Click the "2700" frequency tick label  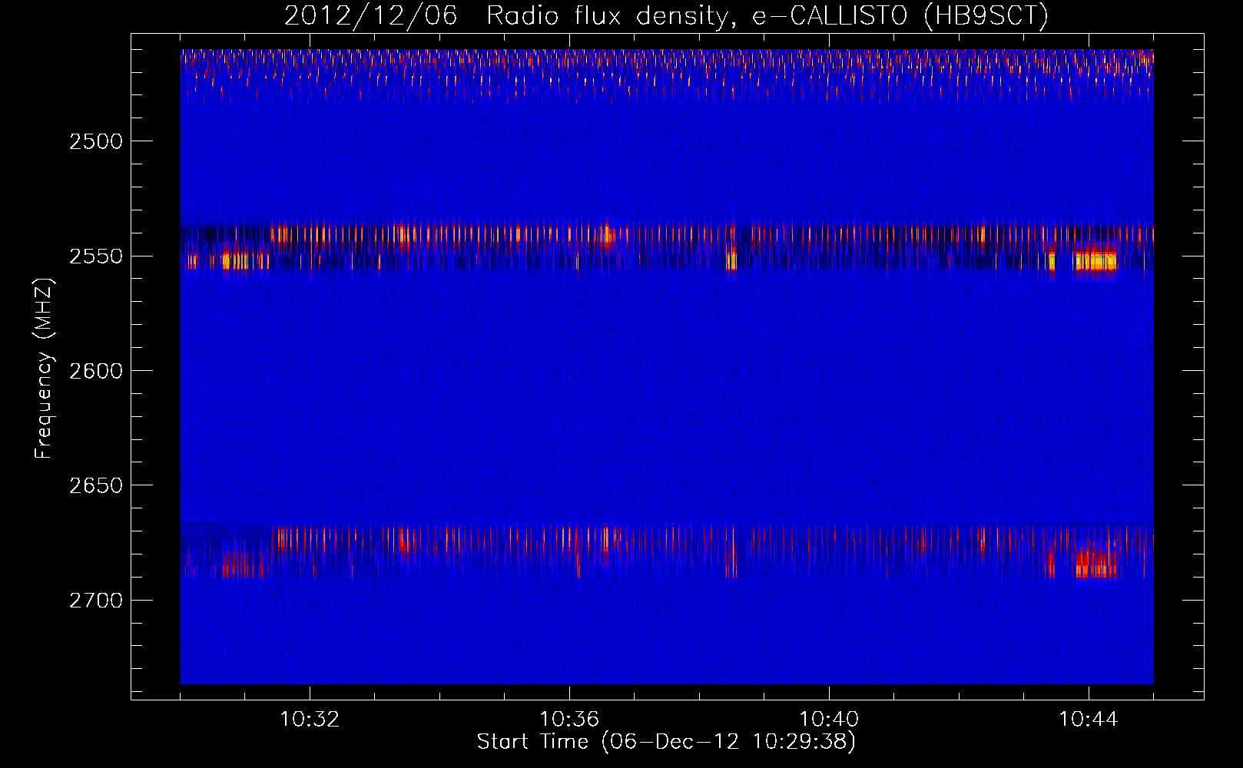coord(96,600)
